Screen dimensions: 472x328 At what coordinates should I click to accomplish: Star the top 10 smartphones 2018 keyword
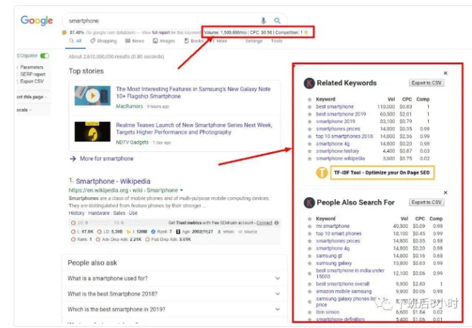tap(310, 136)
